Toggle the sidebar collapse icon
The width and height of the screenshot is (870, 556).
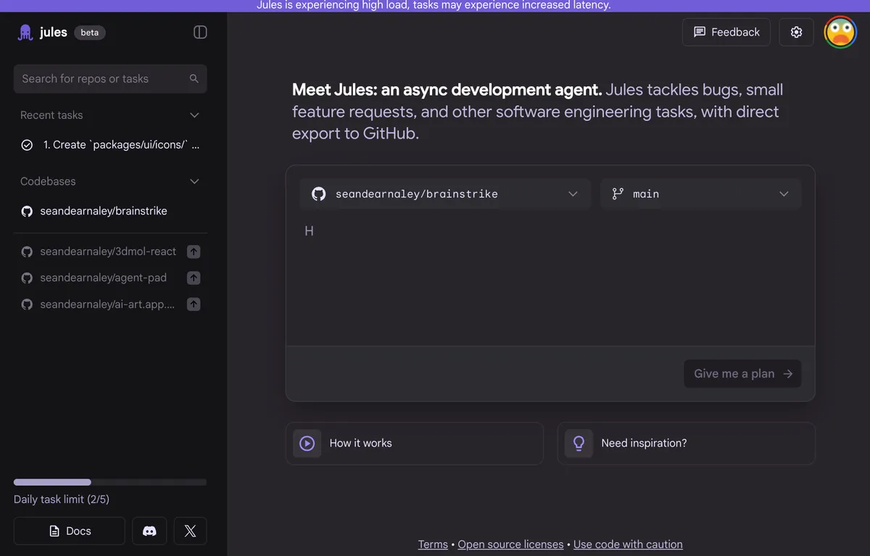pyautogui.click(x=200, y=33)
